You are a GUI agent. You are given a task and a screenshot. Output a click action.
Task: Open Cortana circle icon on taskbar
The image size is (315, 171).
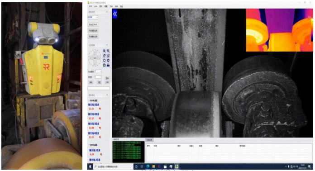tap(136, 166)
